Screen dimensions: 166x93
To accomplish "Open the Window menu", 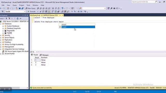I will [x=35, y=5].
